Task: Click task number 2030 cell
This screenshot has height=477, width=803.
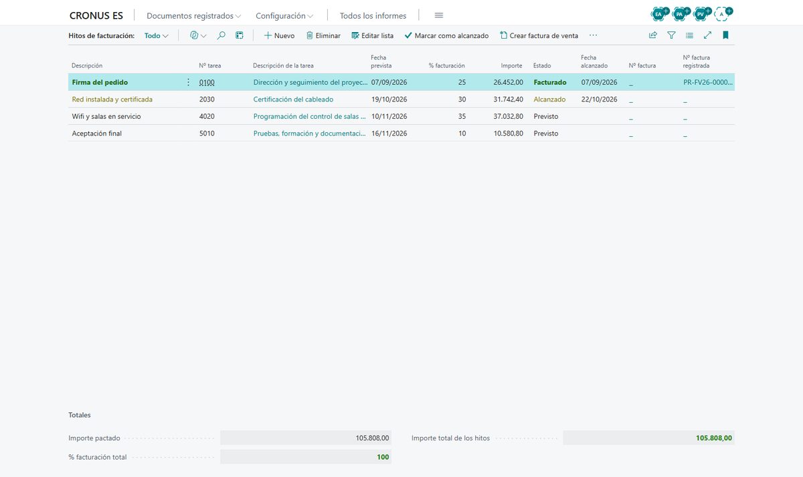Action: coord(207,100)
